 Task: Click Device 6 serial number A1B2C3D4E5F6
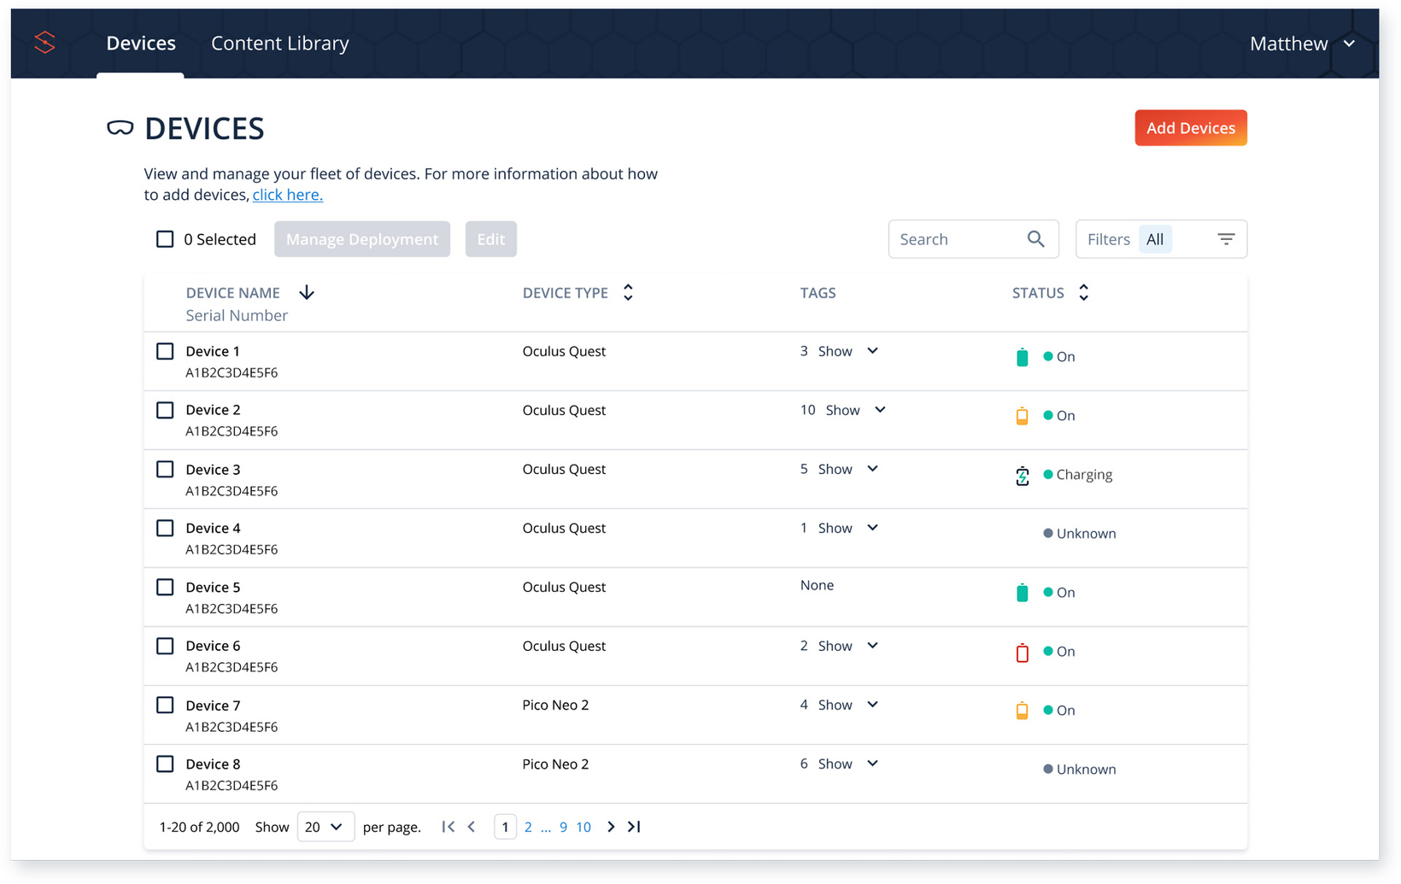coord(232,667)
